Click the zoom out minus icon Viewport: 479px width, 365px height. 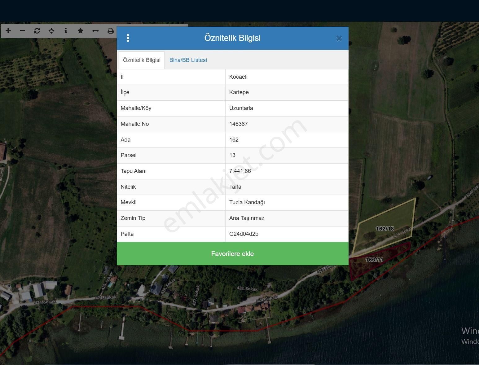[23, 31]
